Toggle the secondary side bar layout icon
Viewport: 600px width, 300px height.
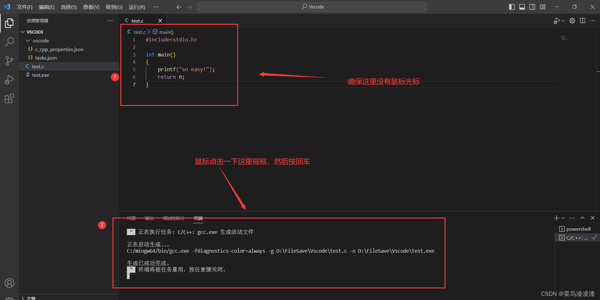pos(532,7)
